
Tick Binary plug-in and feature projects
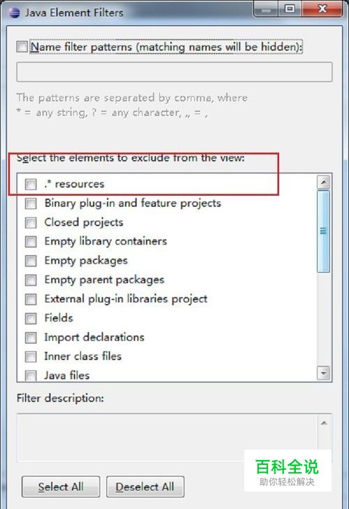[x=31, y=203]
